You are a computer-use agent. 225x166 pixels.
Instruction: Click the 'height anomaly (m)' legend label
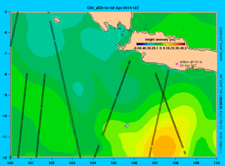pos(160,40)
